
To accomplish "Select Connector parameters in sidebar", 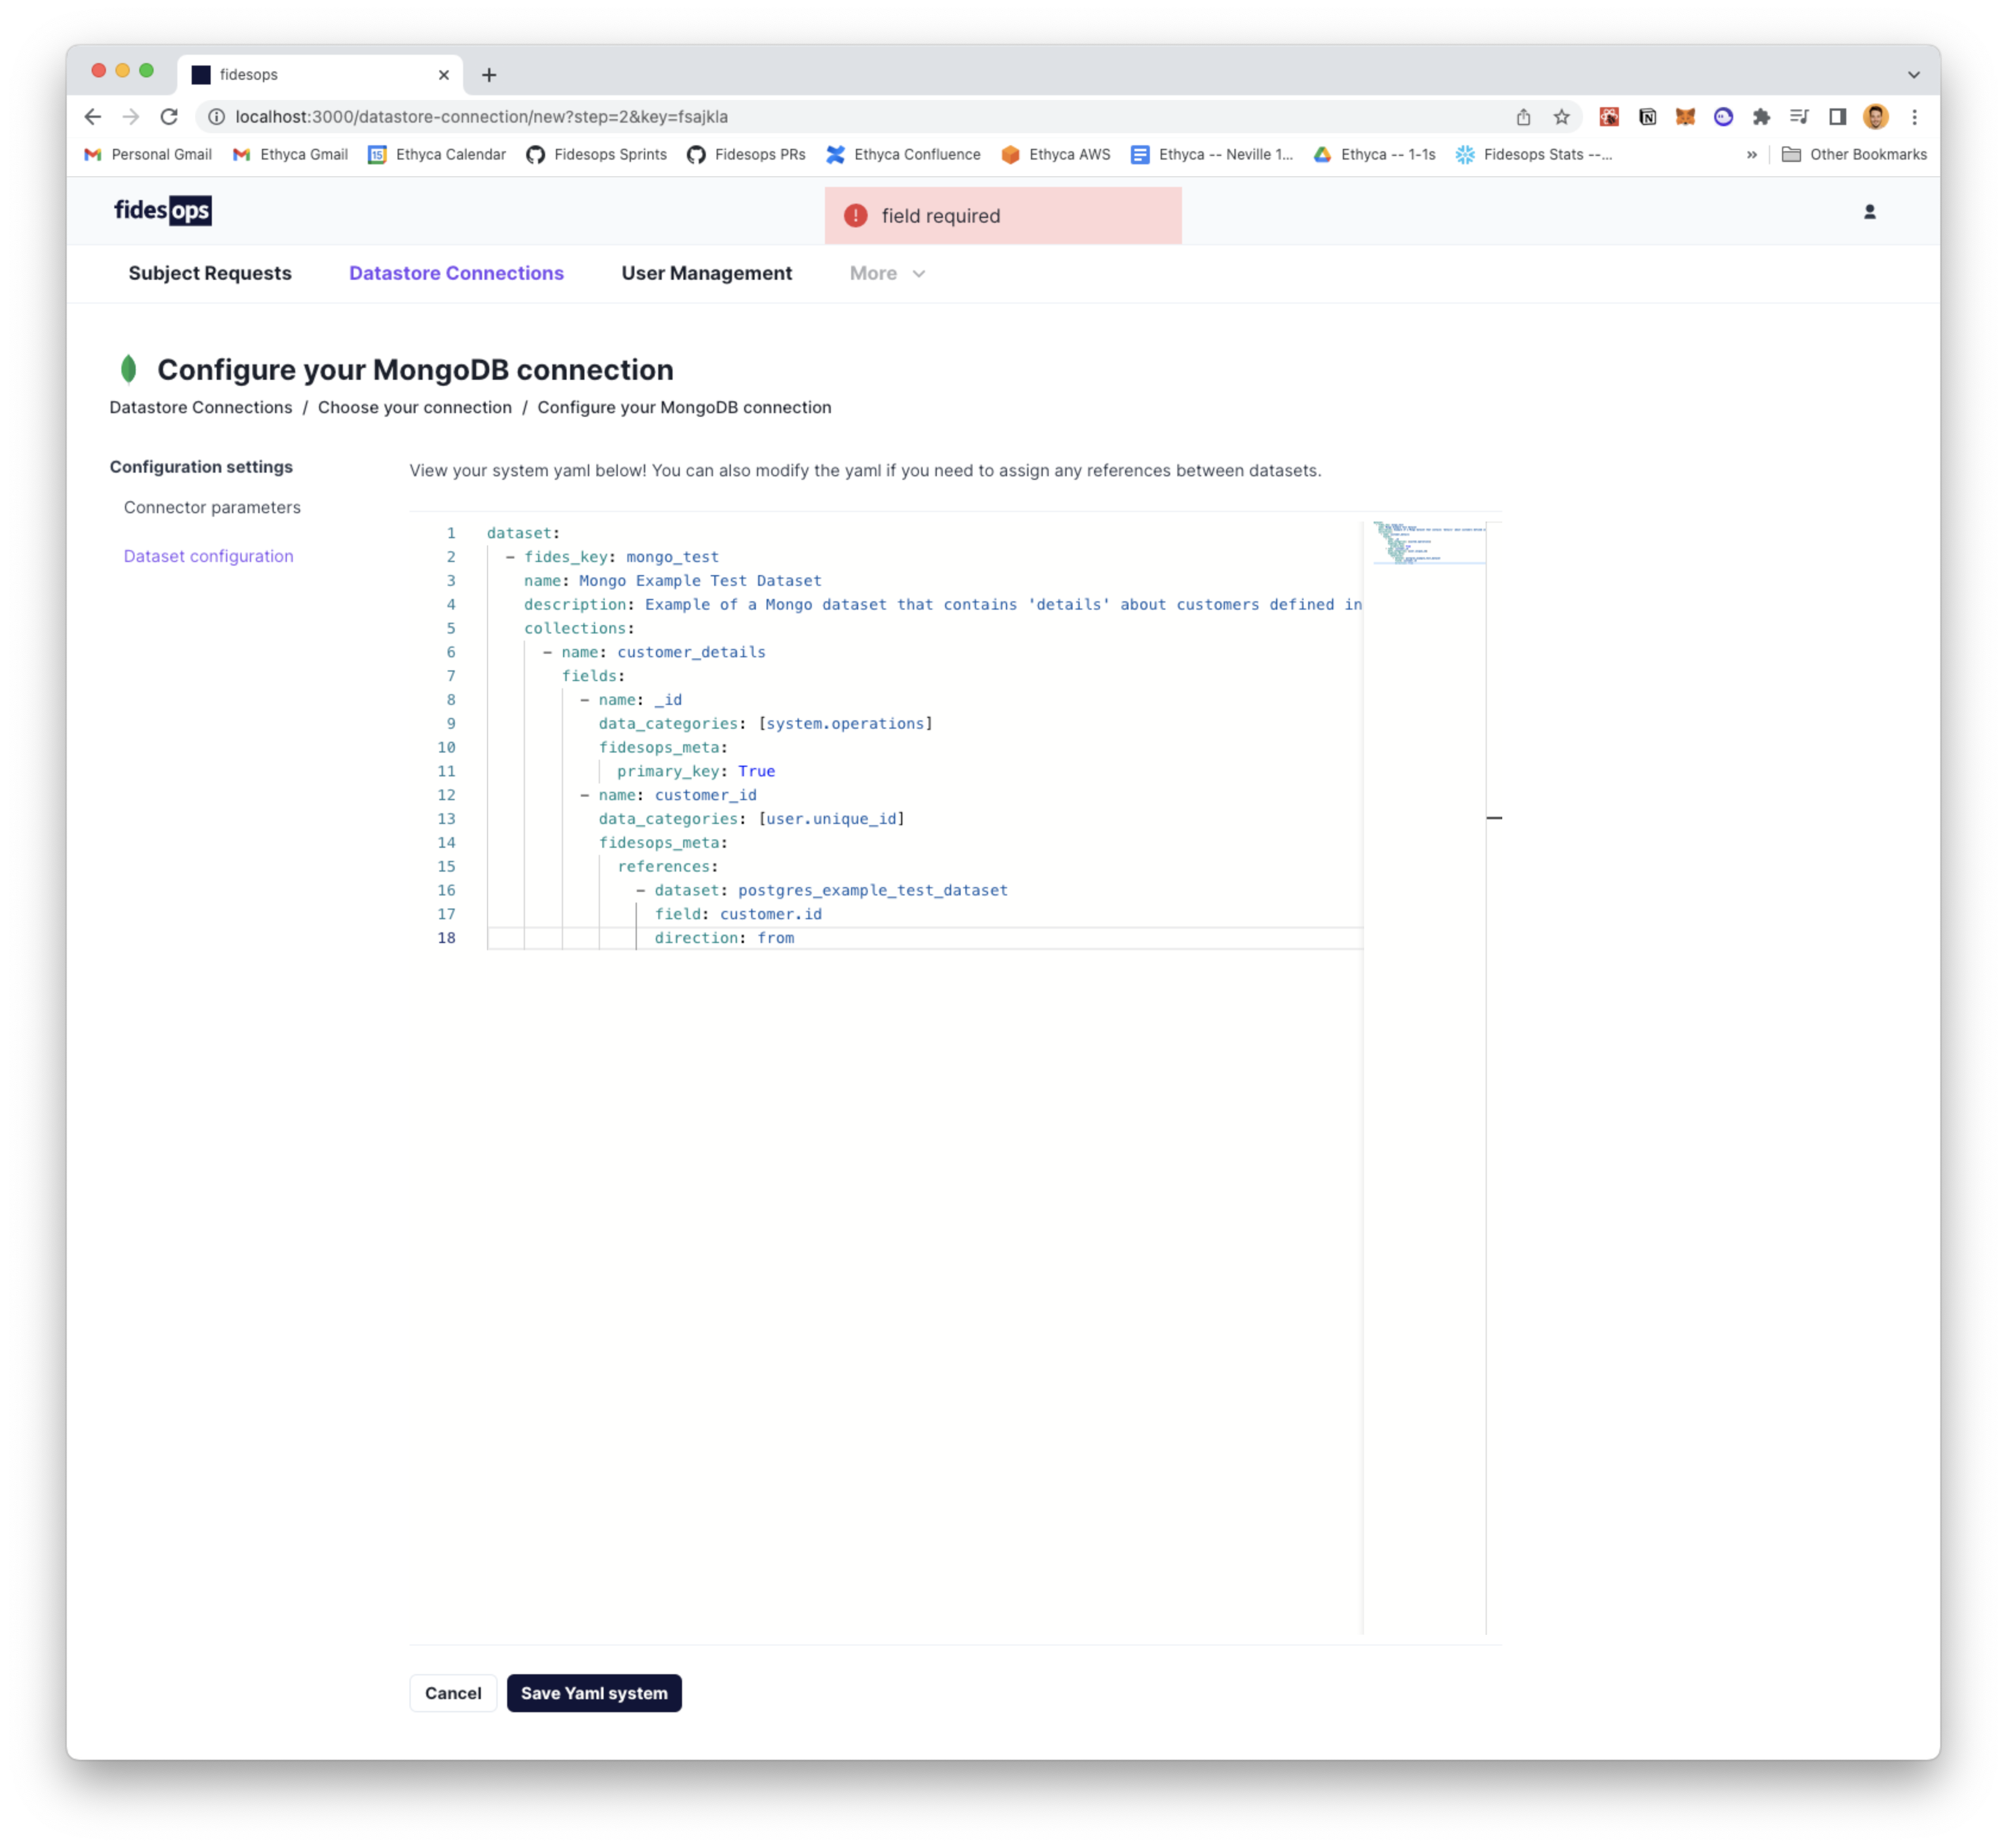I will [212, 507].
